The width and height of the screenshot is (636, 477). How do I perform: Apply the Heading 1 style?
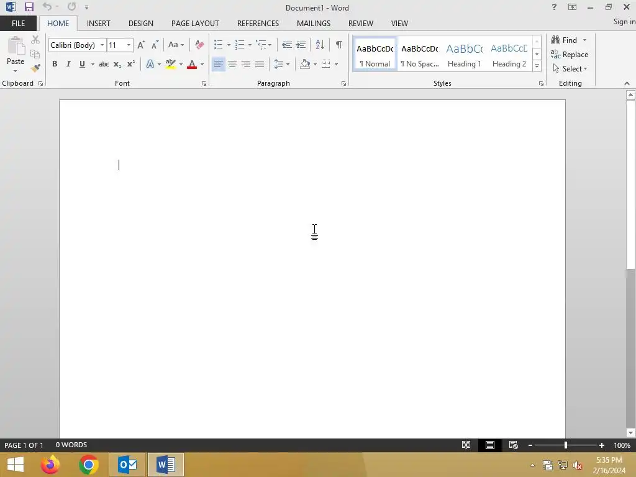[x=465, y=54]
